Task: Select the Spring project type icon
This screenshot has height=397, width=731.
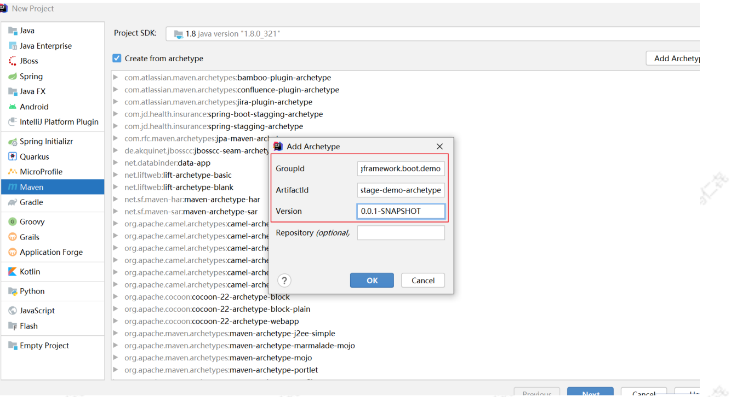Action: pos(12,77)
